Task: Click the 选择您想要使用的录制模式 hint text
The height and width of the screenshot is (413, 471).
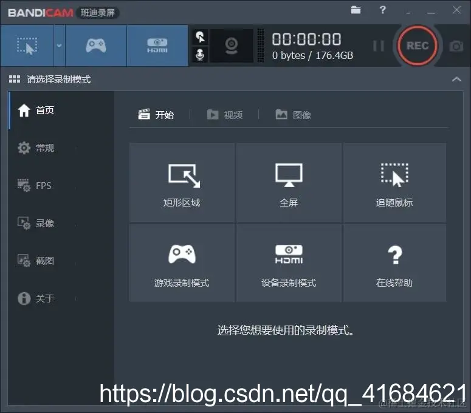Action: [x=286, y=330]
